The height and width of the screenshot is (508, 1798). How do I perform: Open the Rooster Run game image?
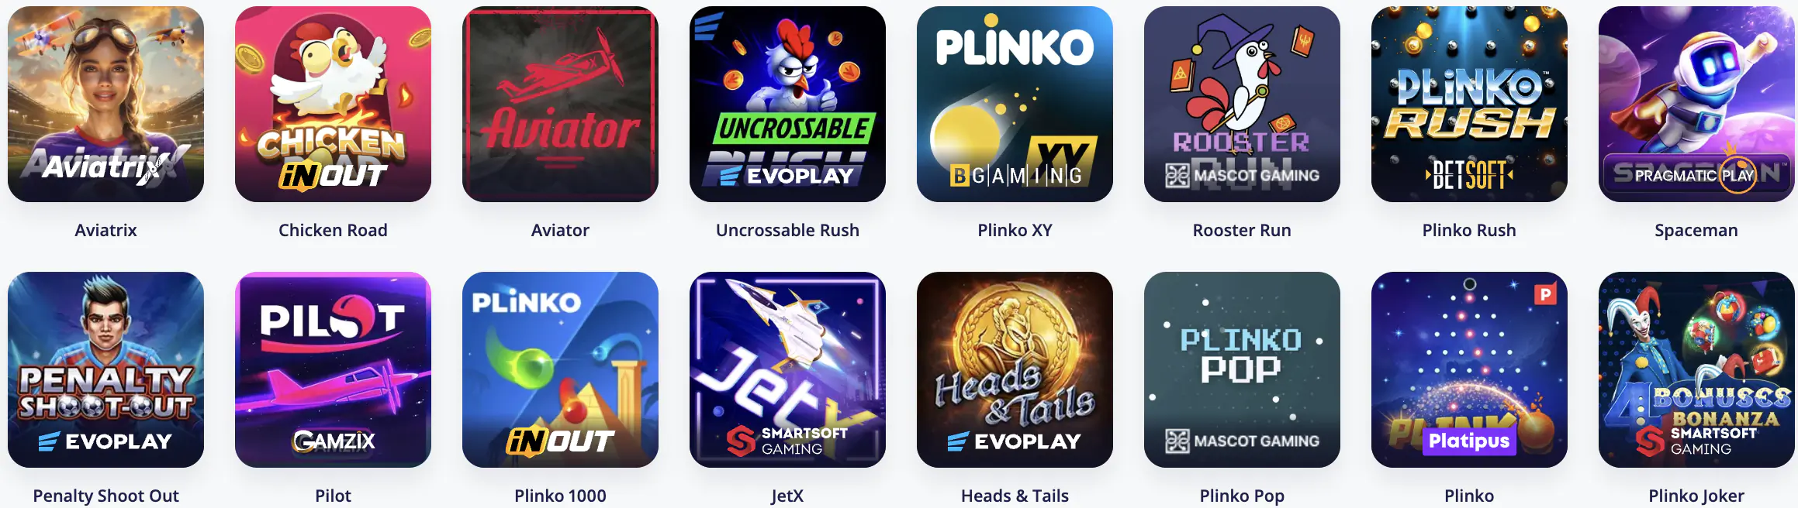pyautogui.click(x=1242, y=105)
